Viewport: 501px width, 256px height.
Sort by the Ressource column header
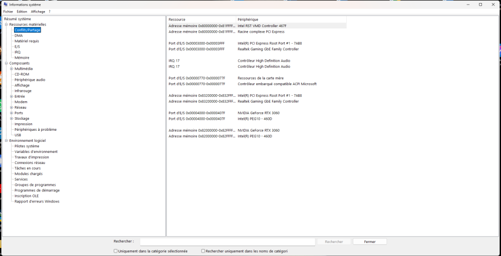click(201, 20)
